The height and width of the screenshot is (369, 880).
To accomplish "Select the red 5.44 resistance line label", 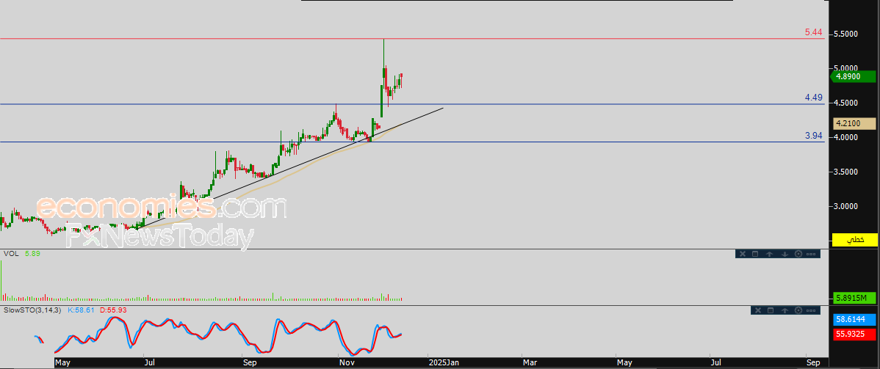I will point(813,32).
